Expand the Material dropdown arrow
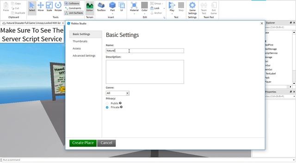 pyautogui.click(x=134, y=14)
